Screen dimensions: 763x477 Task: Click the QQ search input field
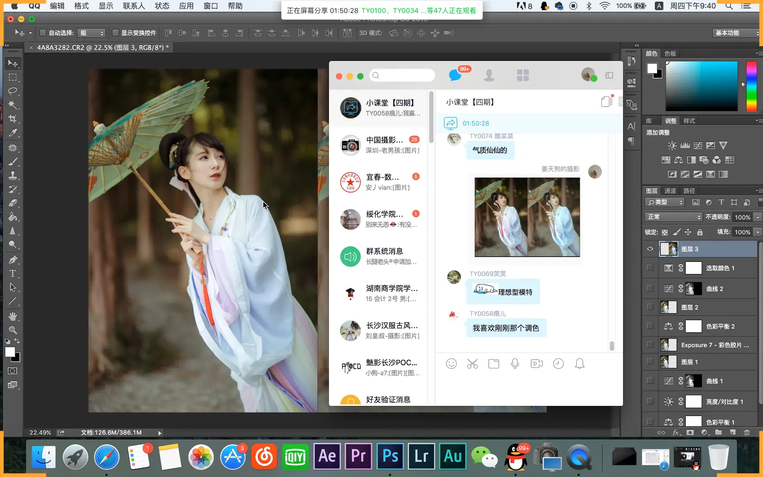pyautogui.click(x=402, y=76)
